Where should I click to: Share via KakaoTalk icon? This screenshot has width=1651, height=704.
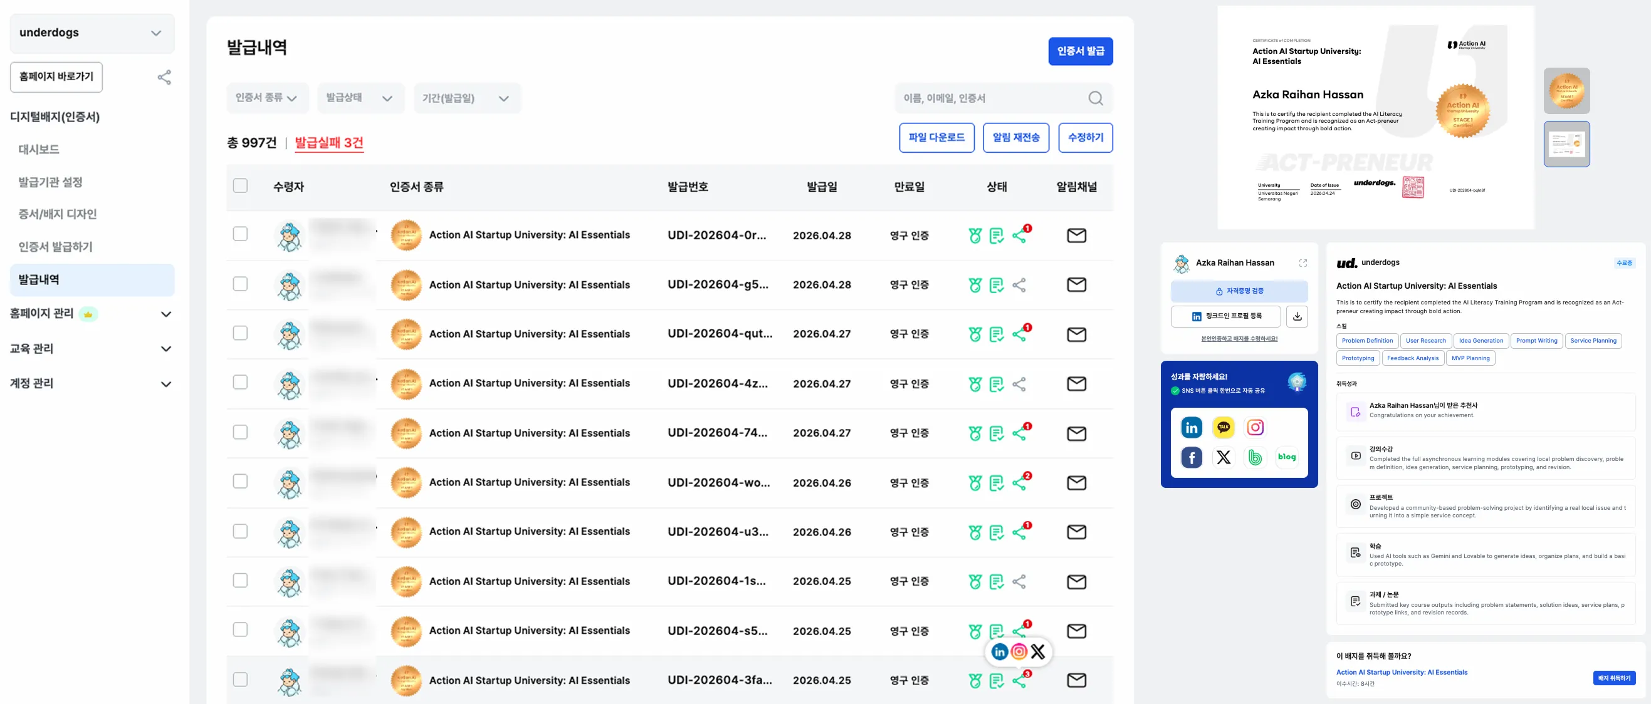point(1224,427)
